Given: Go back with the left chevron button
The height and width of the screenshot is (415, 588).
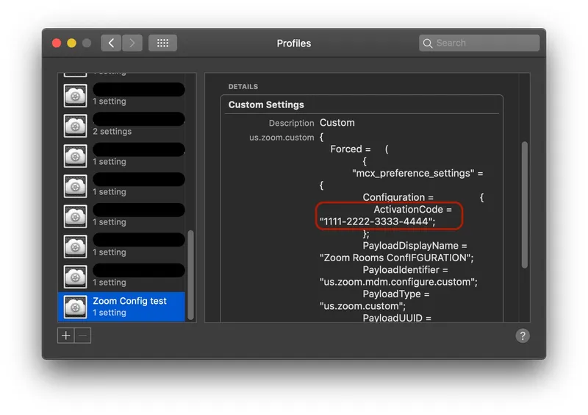Looking at the screenshot, I should (111, 43).
